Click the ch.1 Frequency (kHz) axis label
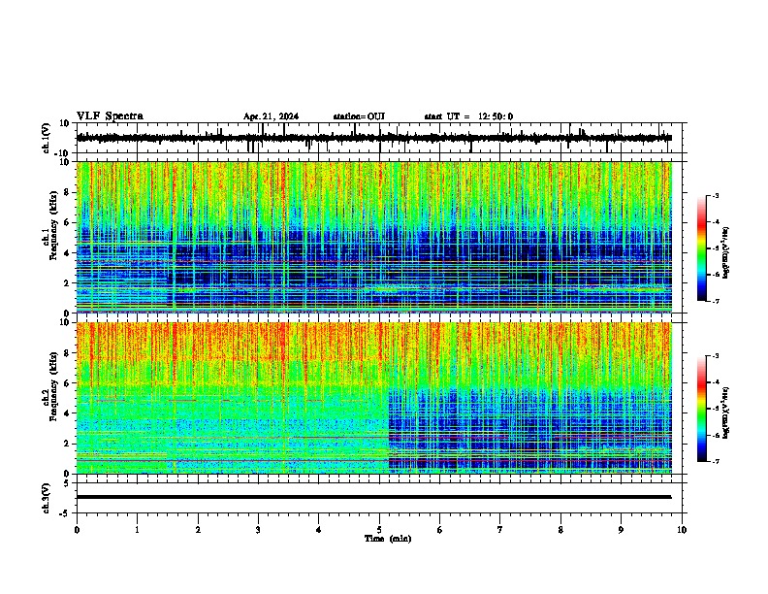 click(x=52, y=223)
